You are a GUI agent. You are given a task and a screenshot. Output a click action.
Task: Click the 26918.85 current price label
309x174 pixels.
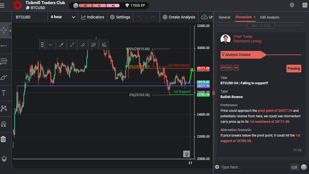coord(203,82)
